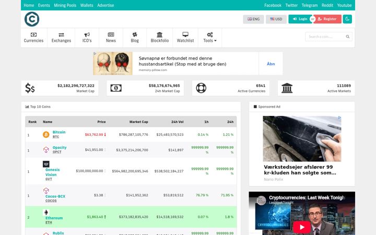Open the Opacity coin link

tap(60, 147)
